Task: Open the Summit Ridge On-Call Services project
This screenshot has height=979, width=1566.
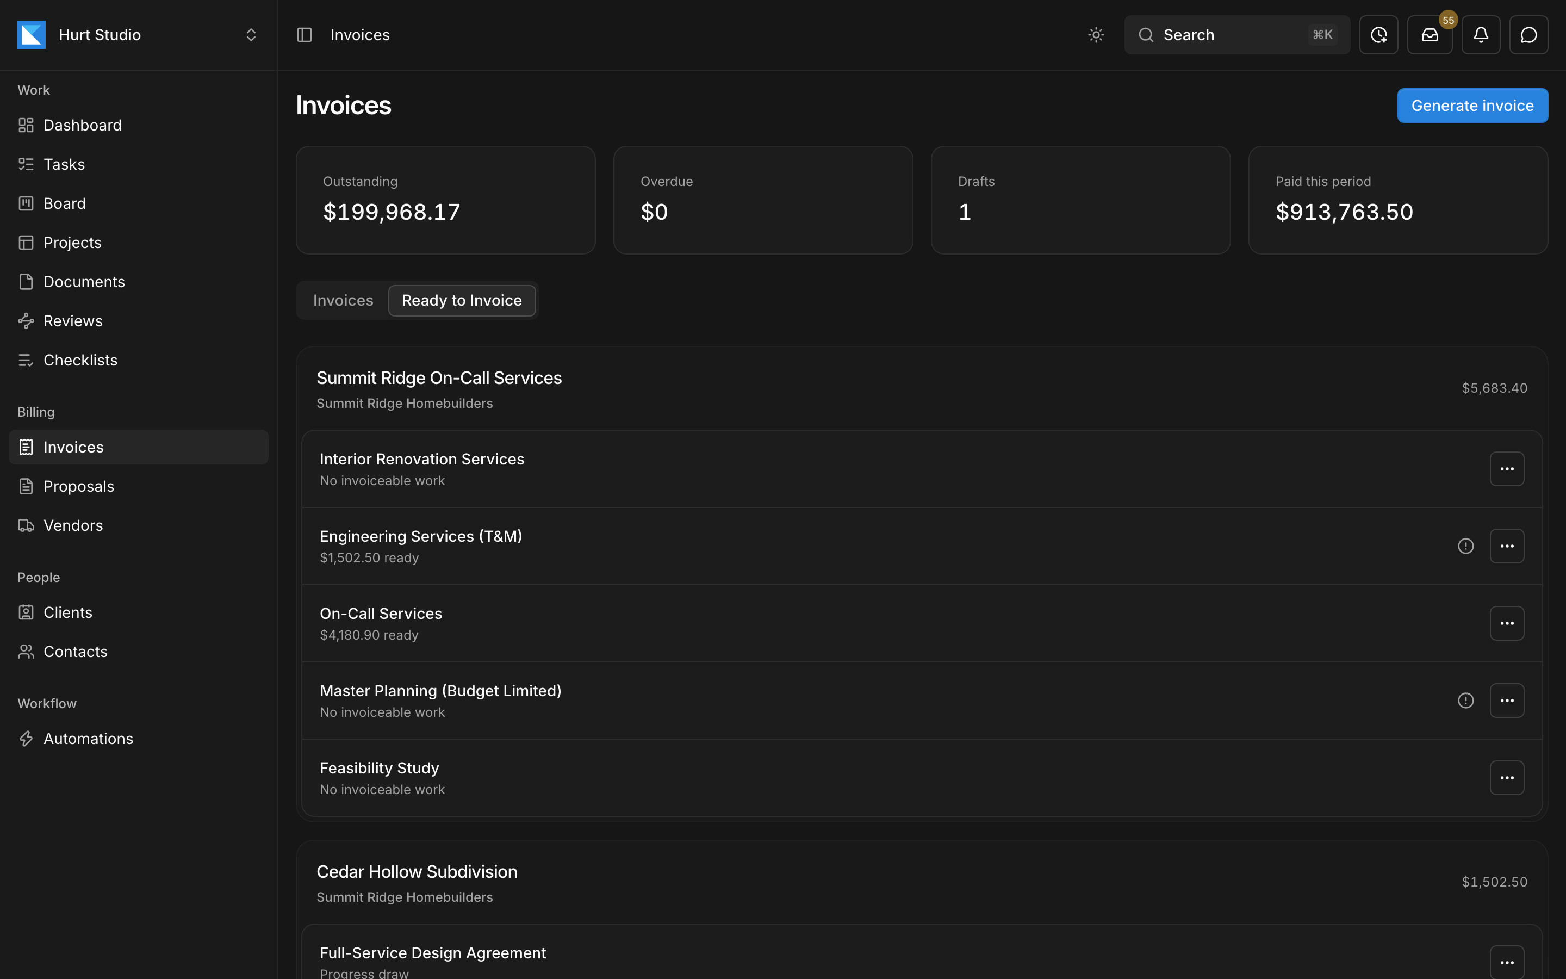Action: [439, 378]
